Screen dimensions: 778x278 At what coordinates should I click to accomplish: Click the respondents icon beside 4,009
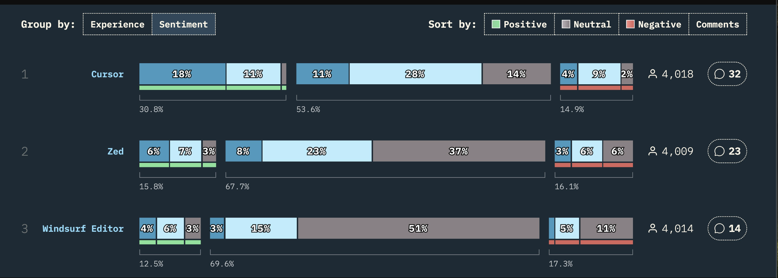[652, 151]
